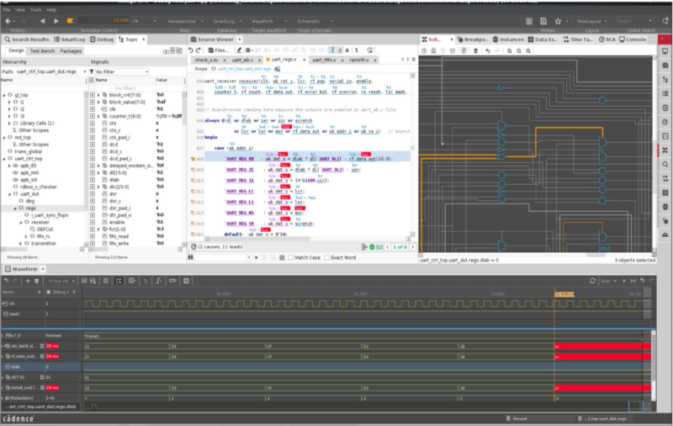Image resolution: width=673 pixels, height=426 pixels.
Task: Click the favorites star icon
Action: coord(558,21)
